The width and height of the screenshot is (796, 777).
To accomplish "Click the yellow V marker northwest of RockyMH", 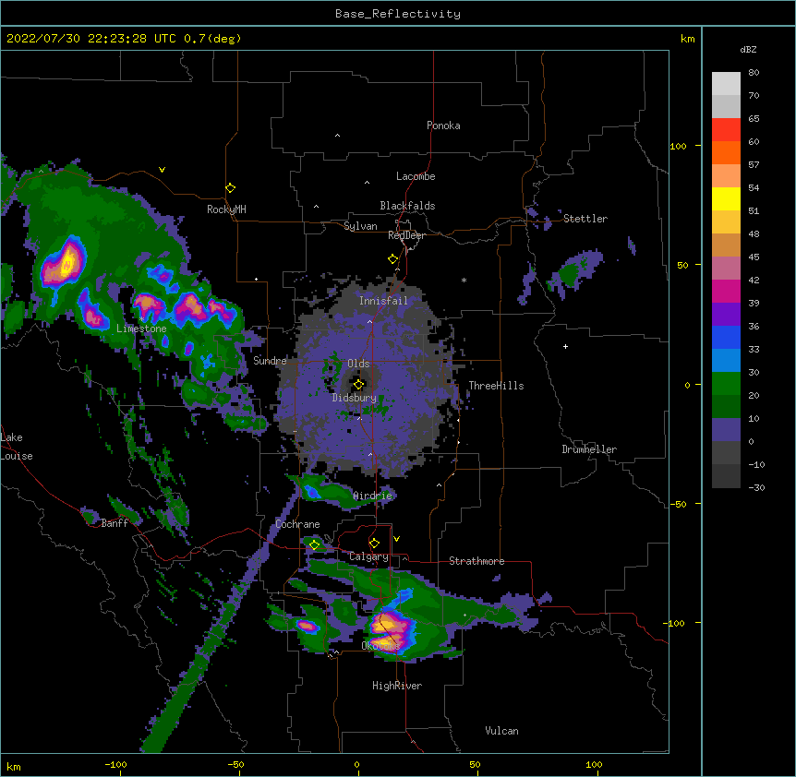I will 162,170.
